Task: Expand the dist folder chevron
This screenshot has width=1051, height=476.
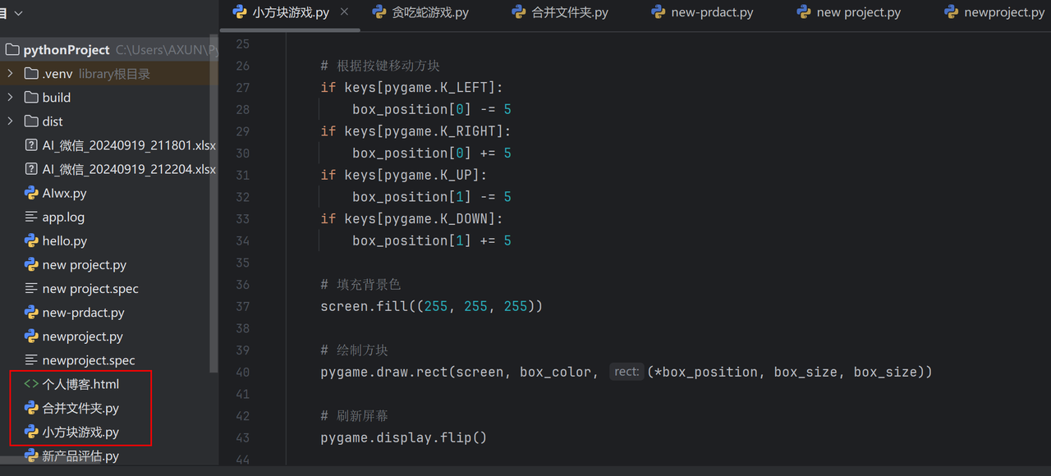Action: pos(10,121)
